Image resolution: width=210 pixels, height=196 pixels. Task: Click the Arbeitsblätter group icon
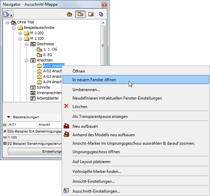(x=33, y=99)
